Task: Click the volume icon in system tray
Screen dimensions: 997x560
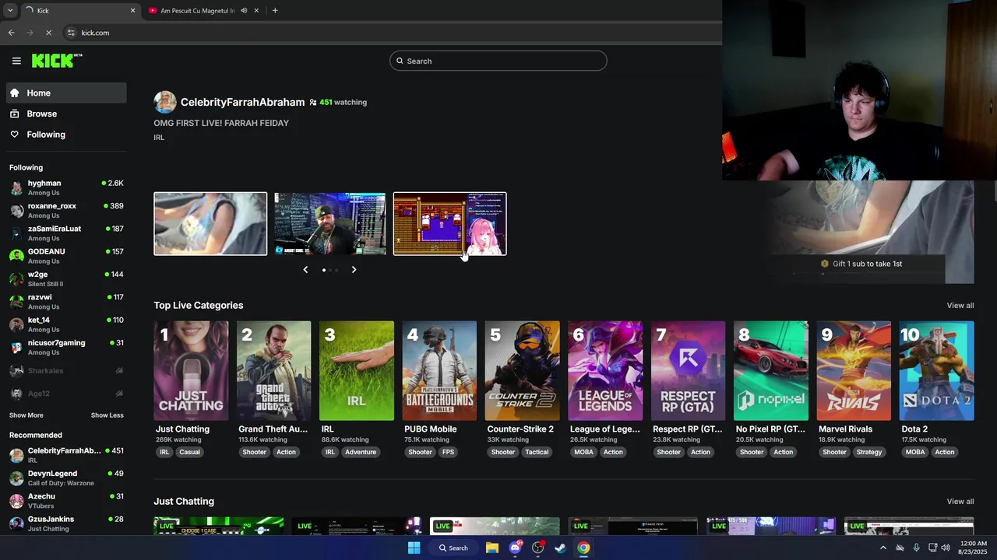Action: click(x=946, y=548)
